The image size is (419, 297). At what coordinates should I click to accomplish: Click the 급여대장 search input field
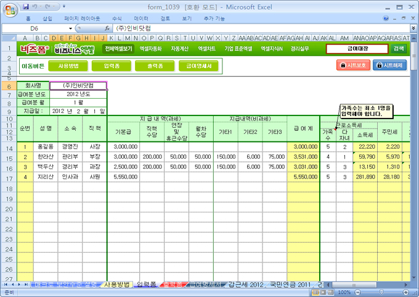click(357, 48)
